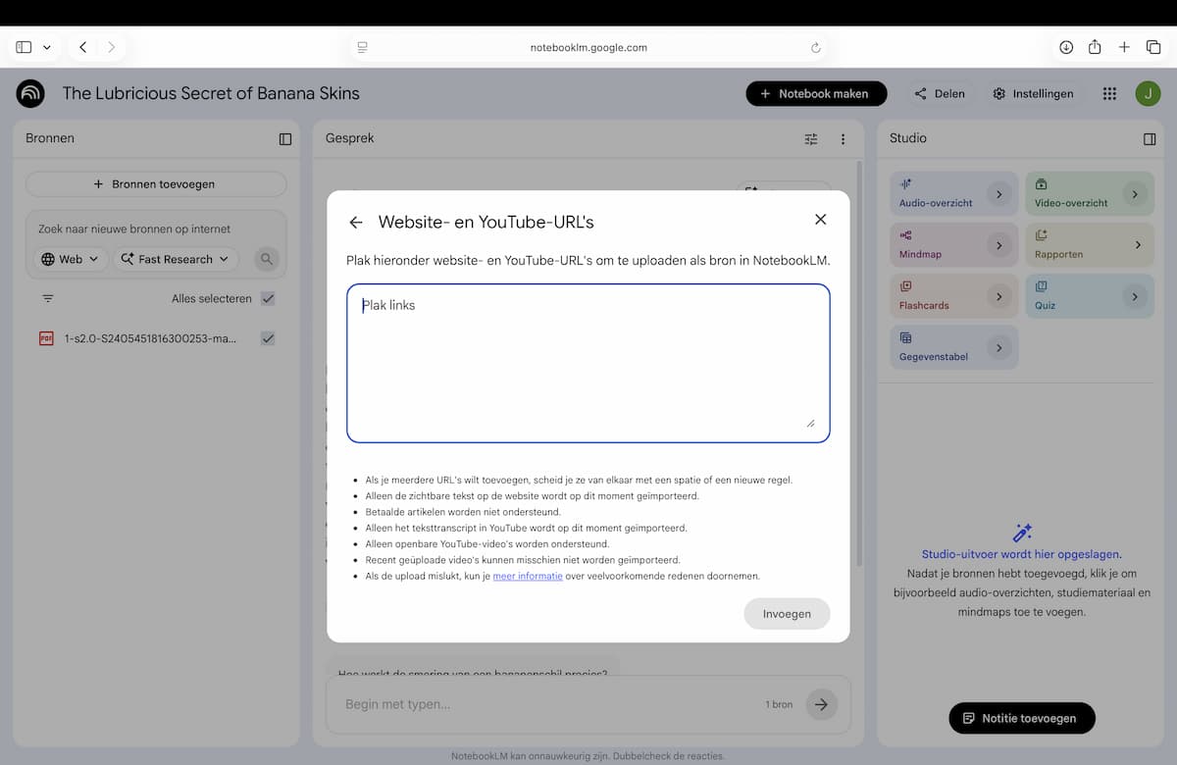
Task: Open Flashcards tile
Action: coord(953,296)
